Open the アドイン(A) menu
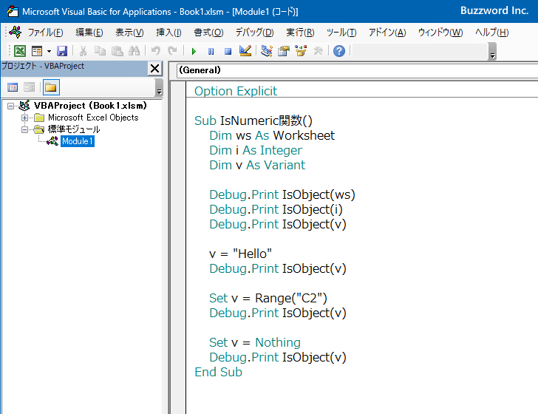The image size is (538, 414). pos(387,33)
